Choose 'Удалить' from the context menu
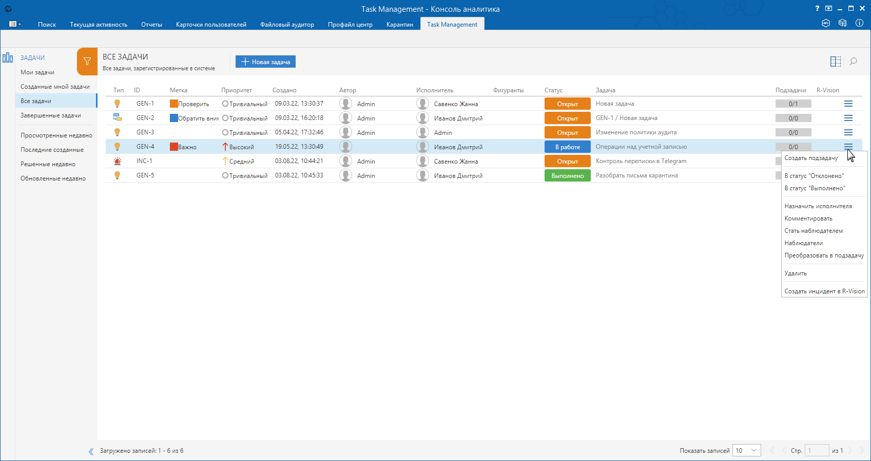The image size is (871, 461). click(x=796, y=273)
